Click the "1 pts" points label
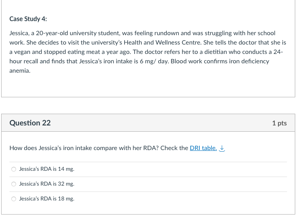This screenshot has height=220, width=296. [279, 123]
